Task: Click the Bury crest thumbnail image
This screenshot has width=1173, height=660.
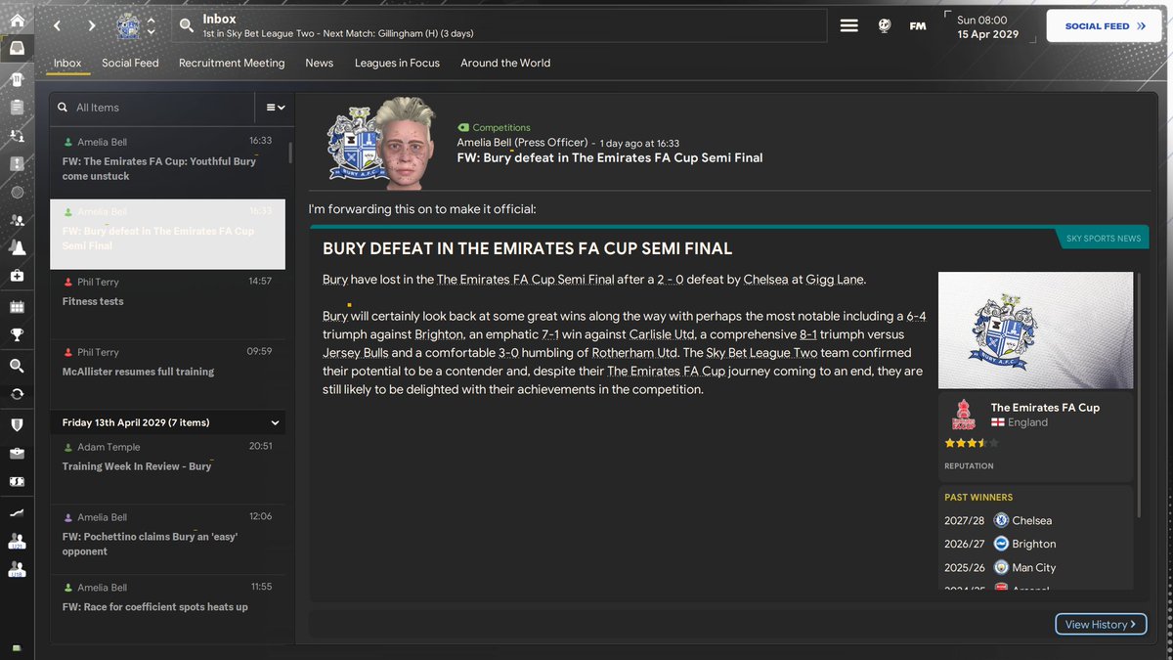Action: click(x=1035, y=330)
